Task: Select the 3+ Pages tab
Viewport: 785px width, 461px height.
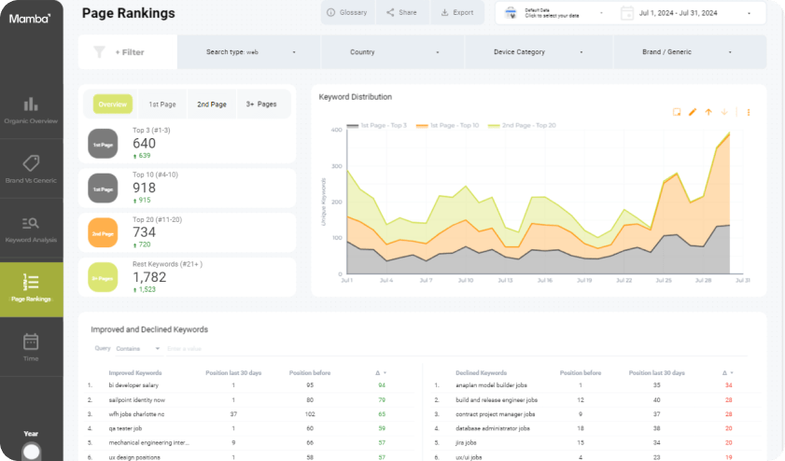Action: pos(261,105)
